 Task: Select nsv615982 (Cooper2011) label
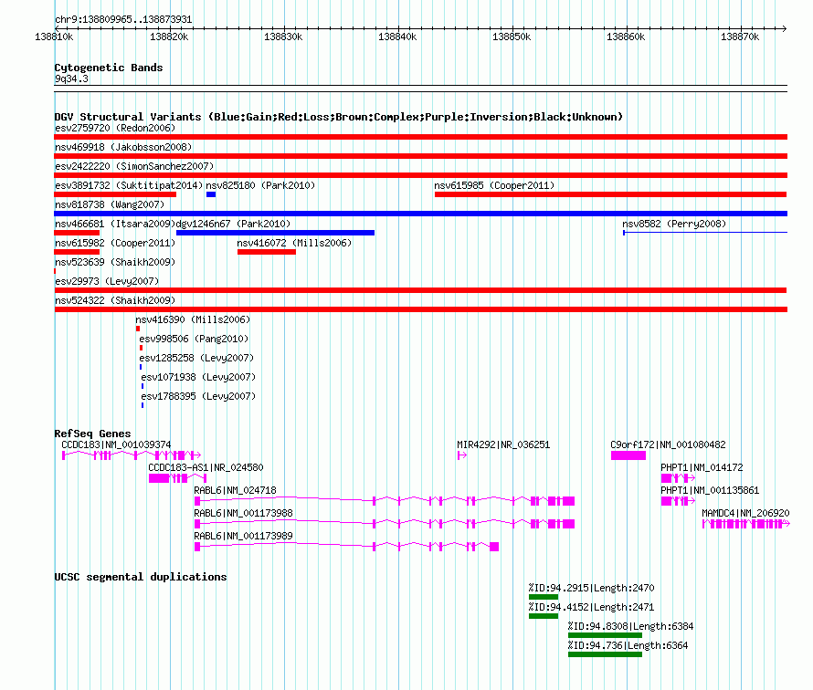coord(115,243)
